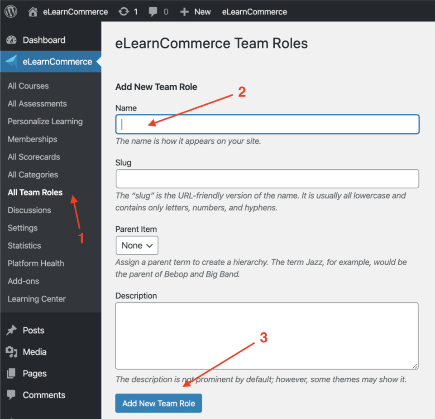This screenshot has height=419, width=435.
Task: Focus the Name input field
Action: tap(268, 124)
